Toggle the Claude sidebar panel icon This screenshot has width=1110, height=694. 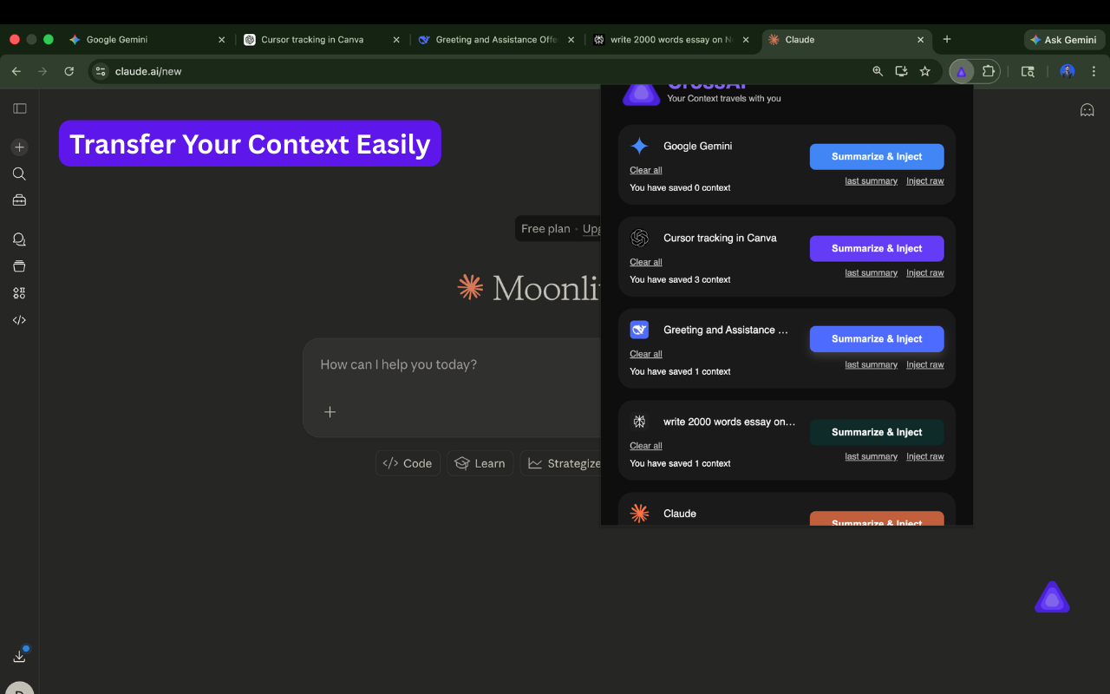[x=19, y=108]
